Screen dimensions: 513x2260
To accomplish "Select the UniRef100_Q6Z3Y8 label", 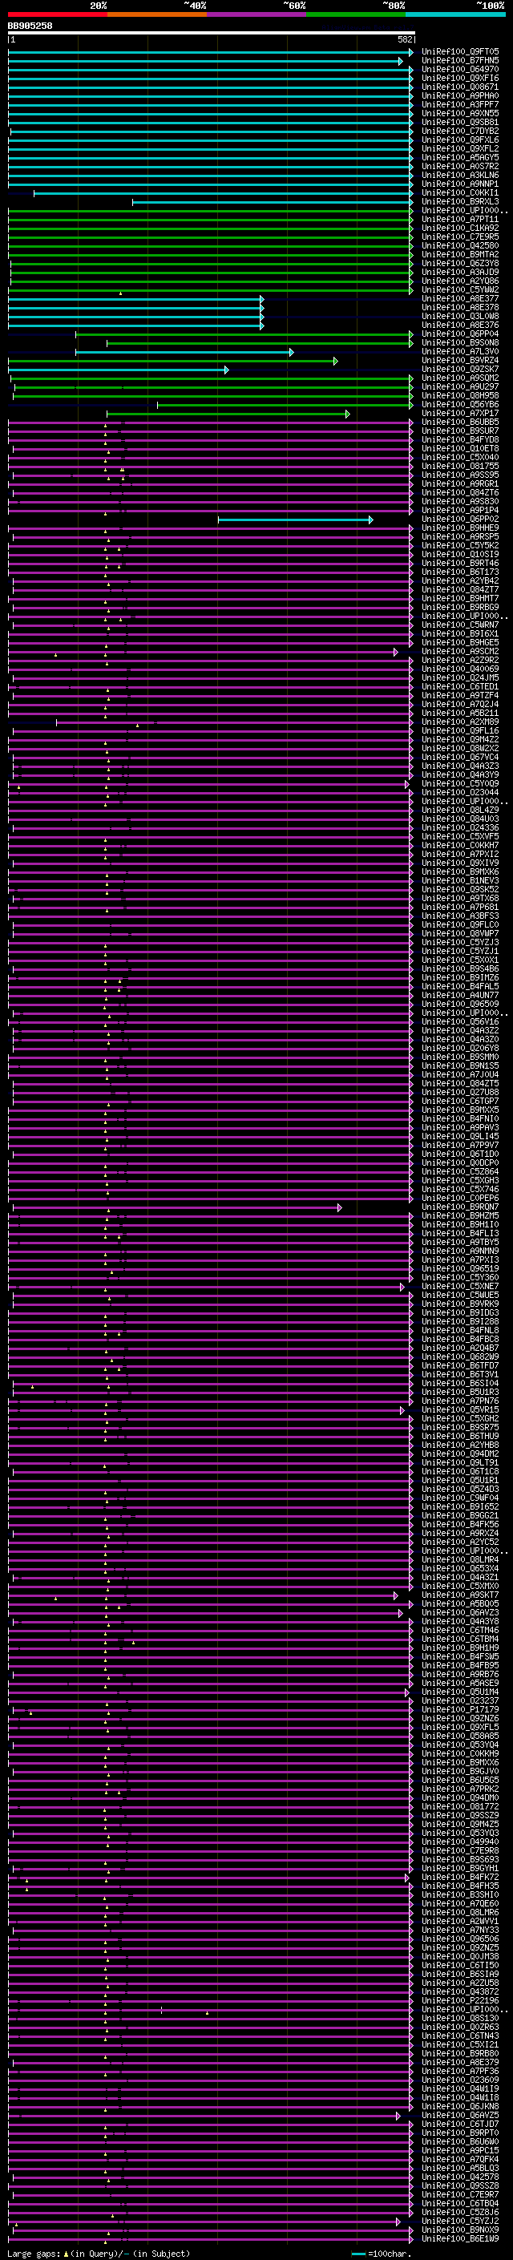I will click(x=460, y=263).
